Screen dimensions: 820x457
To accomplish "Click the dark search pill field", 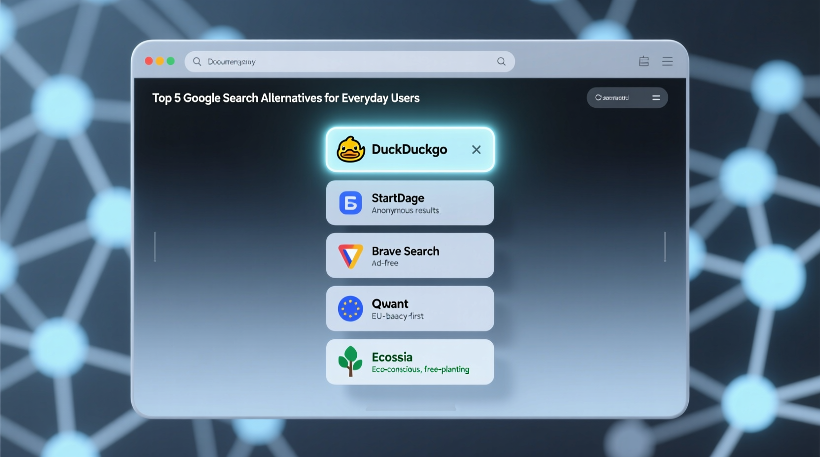I will click(627, 98).
